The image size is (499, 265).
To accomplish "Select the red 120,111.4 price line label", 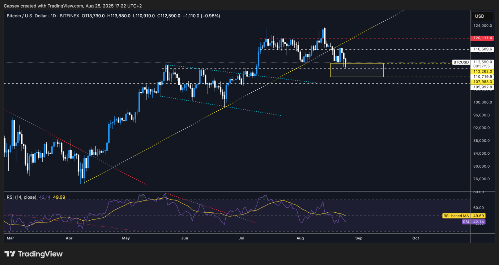I will coord(482,38).
